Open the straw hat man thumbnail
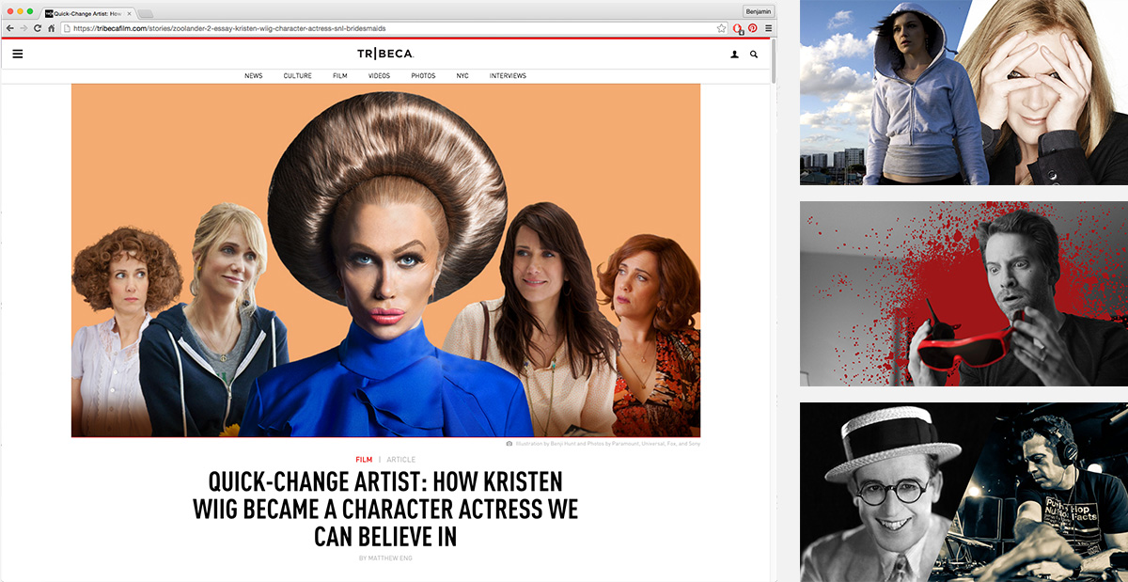This screenshot has width=1128, height=582. click(963, 492)
